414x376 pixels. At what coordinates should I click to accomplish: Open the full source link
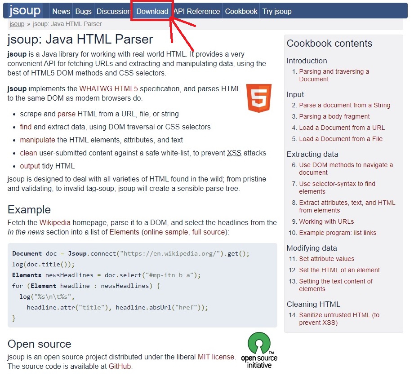209,232
